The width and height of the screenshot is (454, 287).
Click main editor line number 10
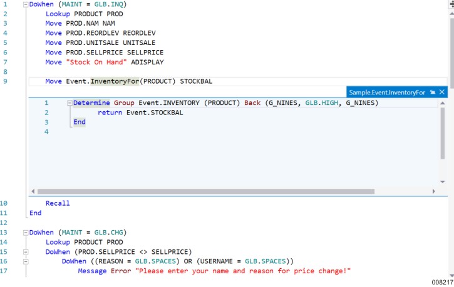4,203
